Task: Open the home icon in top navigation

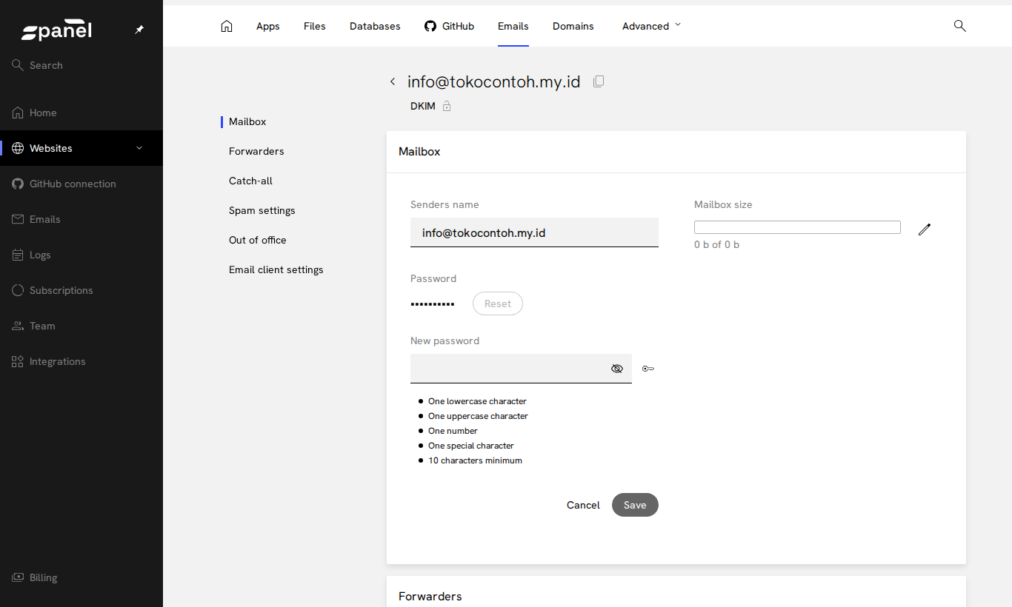Action: [227, 26]
